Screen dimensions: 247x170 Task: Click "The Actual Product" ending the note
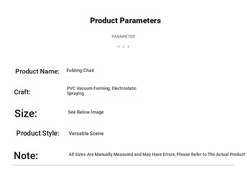226,154
